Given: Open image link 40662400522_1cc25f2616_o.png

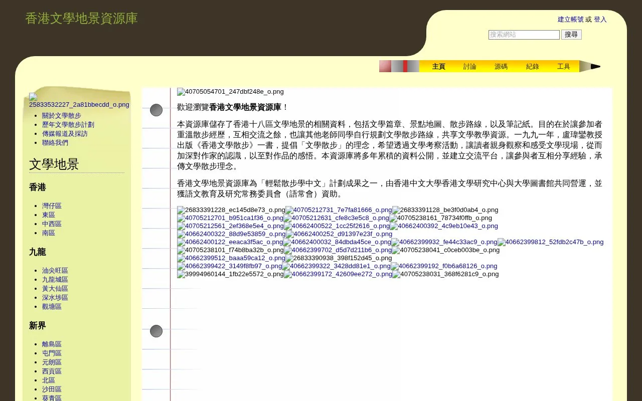Looking at the screenshot, I should pyautogui.click(x=337, y=226).
